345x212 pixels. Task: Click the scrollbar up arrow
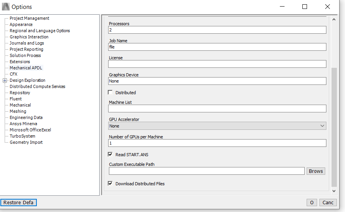pos(334,19)
